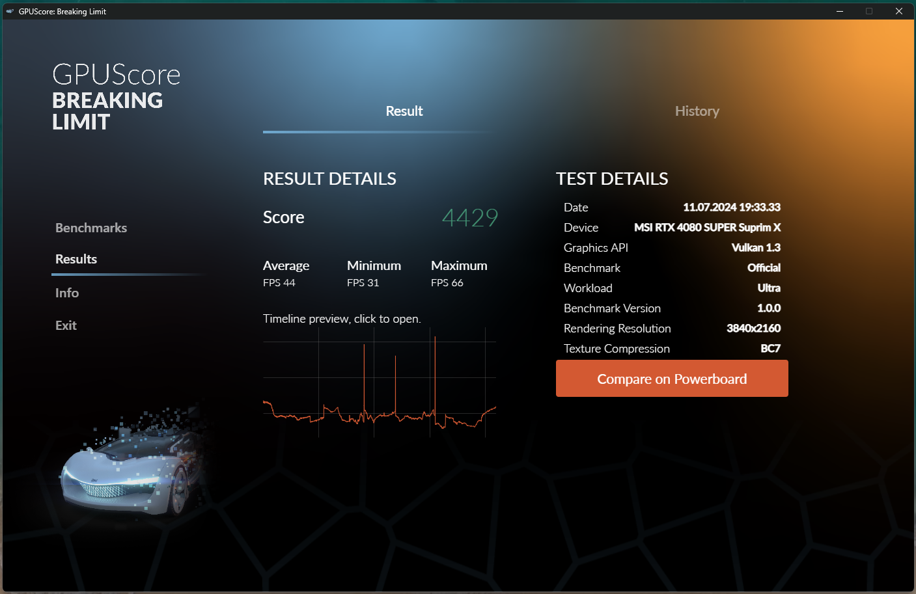
Task: Click the Score label
Action: (x=284, y=217)
